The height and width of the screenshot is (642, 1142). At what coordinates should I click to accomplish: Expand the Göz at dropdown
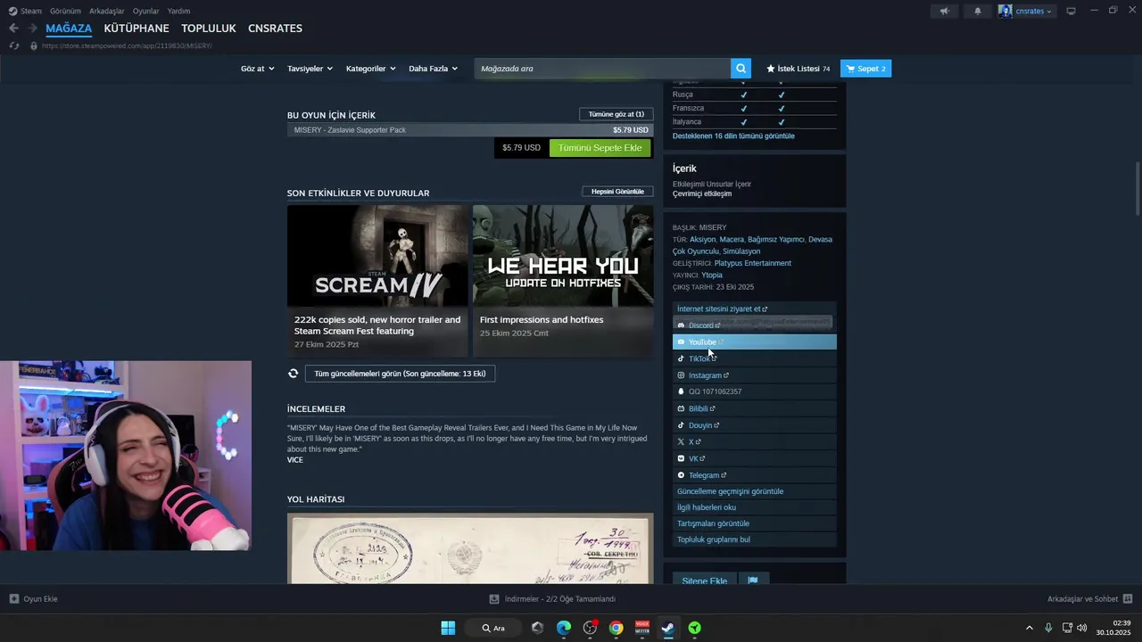click(x=257, y=69)
